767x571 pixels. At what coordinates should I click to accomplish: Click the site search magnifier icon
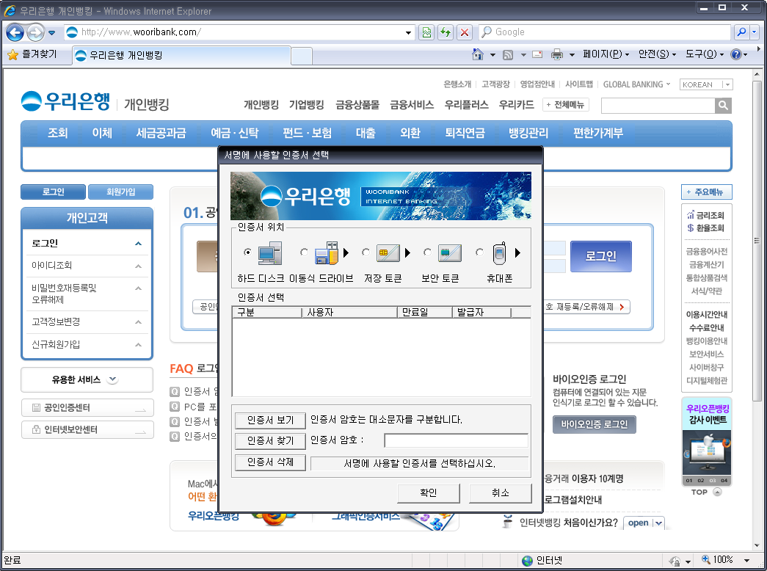(722, 105)
